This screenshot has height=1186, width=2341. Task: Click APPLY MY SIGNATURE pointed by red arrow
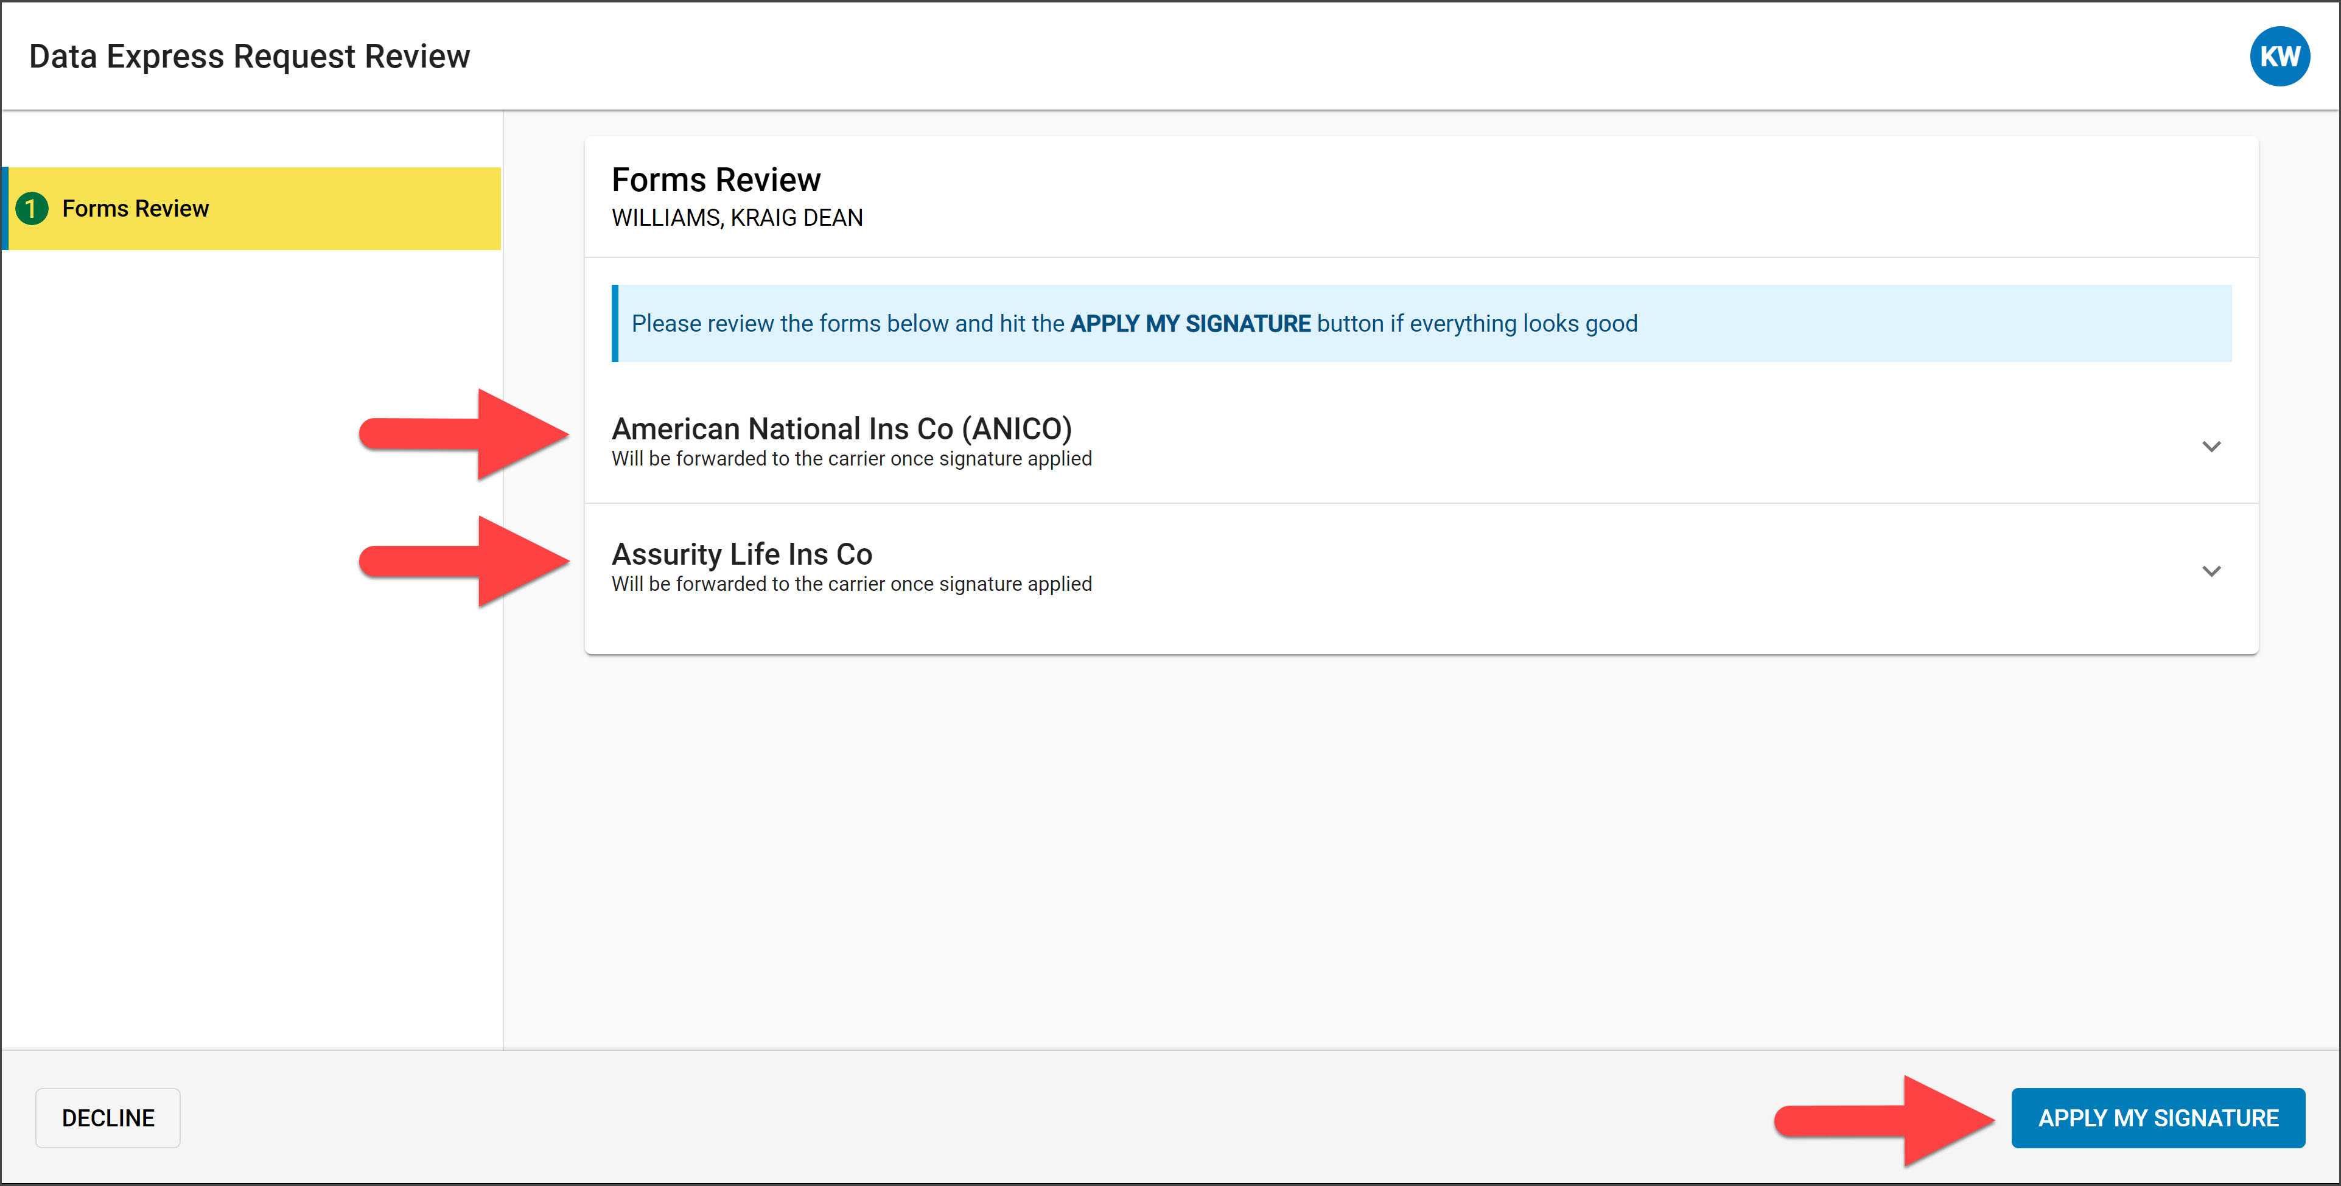2157,1118
